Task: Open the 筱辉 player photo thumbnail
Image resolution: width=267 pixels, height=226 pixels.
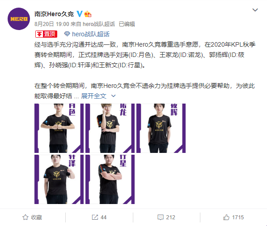Action: (x=161, y=128)
